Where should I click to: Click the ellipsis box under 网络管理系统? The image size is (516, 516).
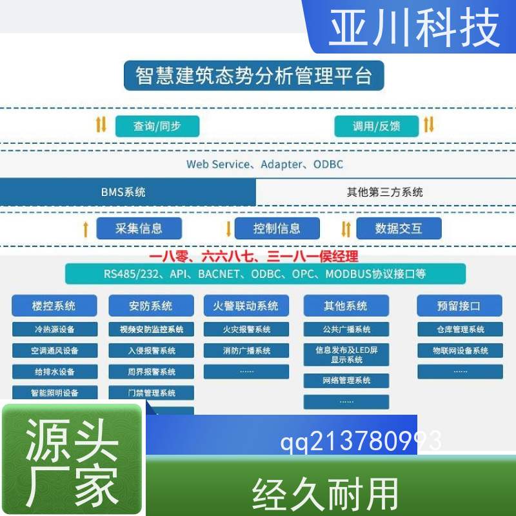(346, 402)
